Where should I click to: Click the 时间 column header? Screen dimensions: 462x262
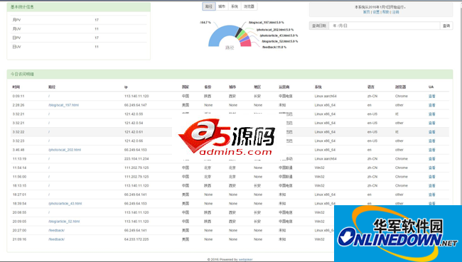pyautogui.click(x=16, y=87)
